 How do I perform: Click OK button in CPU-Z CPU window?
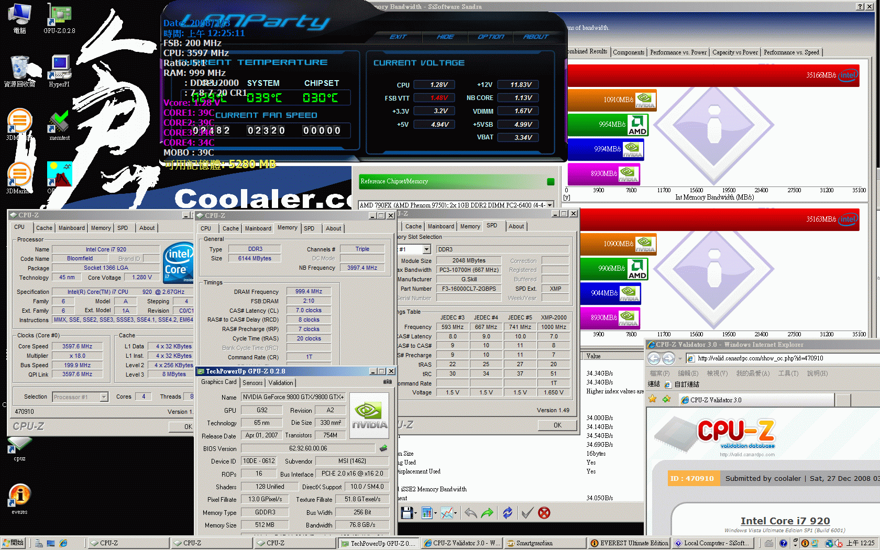tap(182, 427)
